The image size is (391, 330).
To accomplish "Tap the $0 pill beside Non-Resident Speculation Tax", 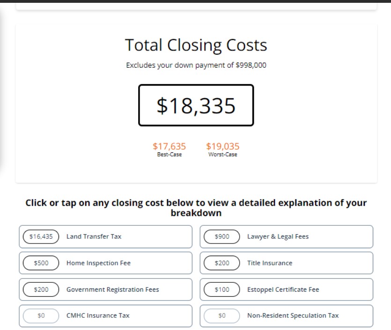I will tap(222, 316).
